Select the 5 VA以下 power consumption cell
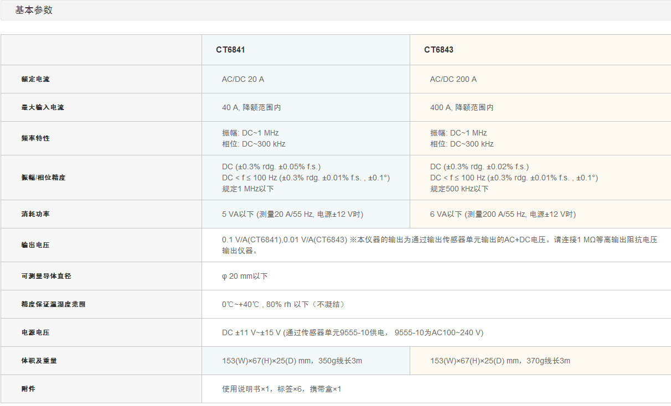The image size is (671, 406). 292,214
